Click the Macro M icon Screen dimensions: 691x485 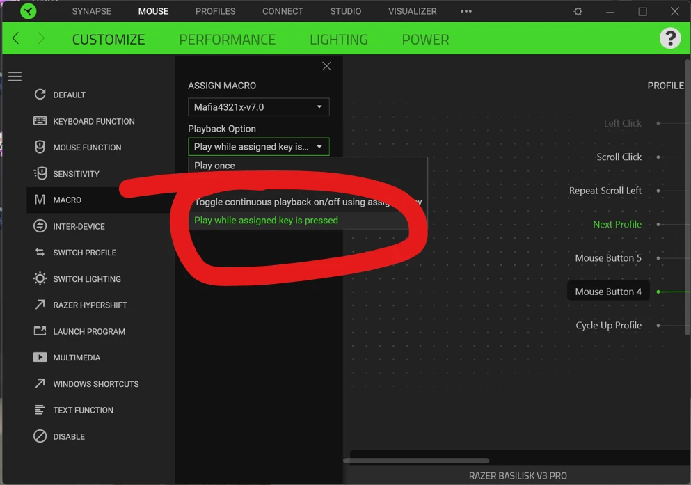coord(40,200)
